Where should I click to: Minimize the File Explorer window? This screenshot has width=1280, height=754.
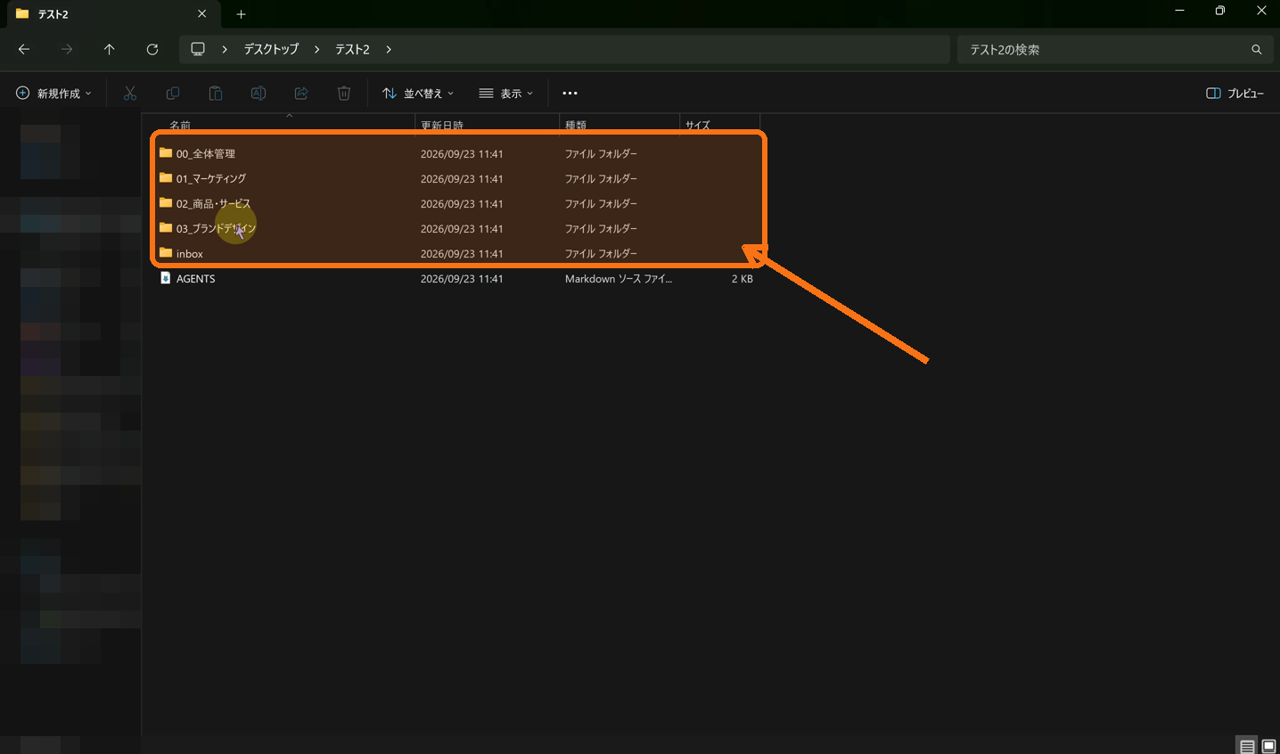click(1179, 11)
